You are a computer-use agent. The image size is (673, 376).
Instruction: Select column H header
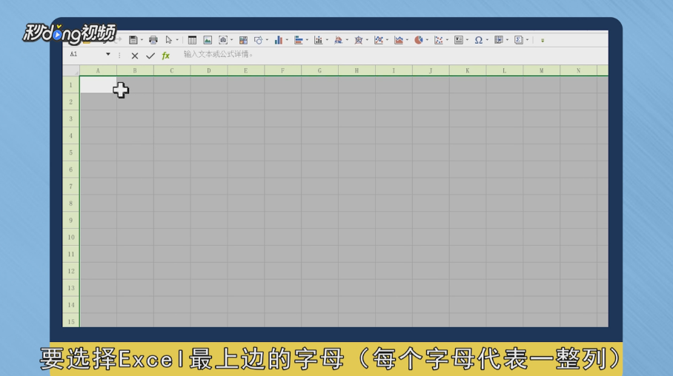[x=357, y=71]
